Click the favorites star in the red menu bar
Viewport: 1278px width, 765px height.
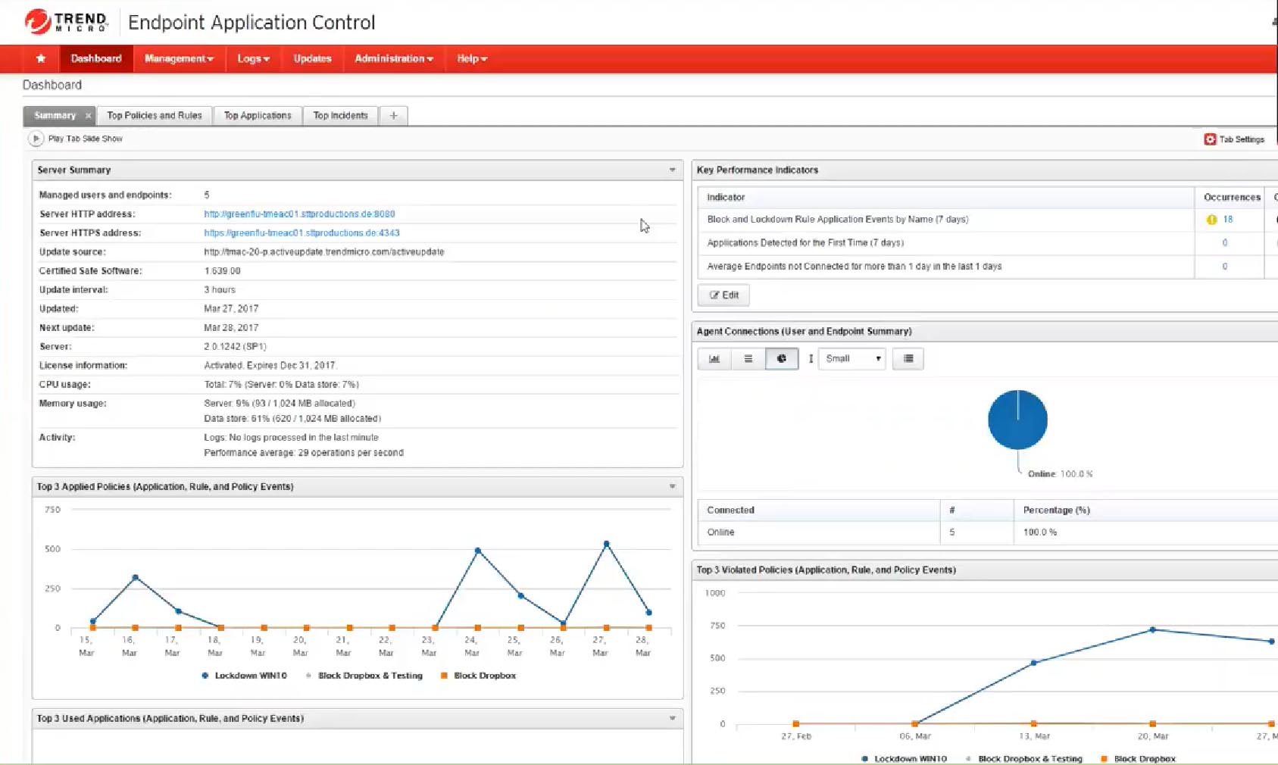click(41, 58)
